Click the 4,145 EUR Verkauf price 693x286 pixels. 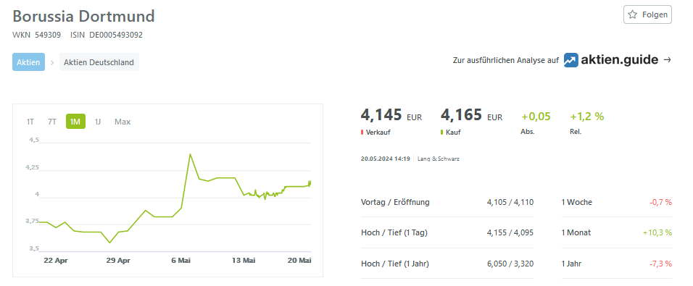click(x=391, y=115)
